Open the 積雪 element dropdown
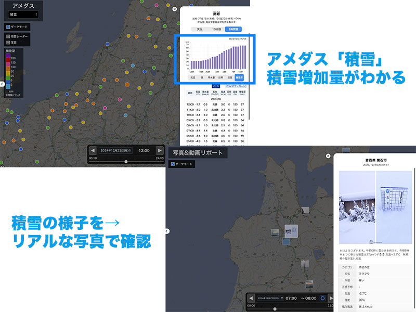 coord(21,16)
